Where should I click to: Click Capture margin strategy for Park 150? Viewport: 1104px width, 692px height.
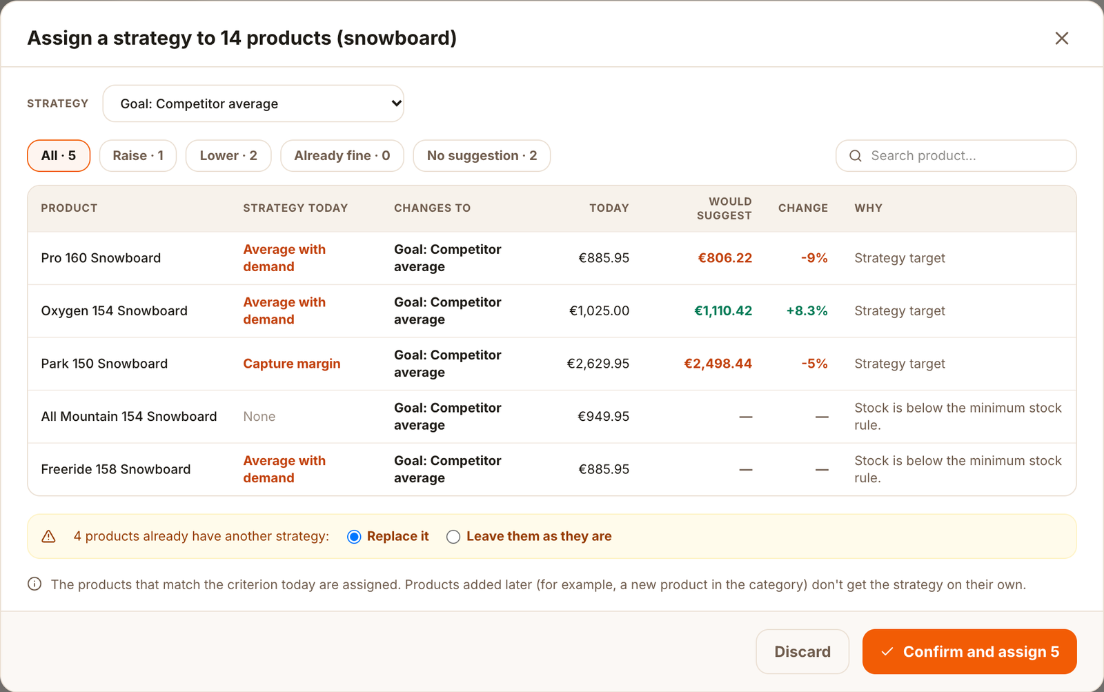pos(292,364)
